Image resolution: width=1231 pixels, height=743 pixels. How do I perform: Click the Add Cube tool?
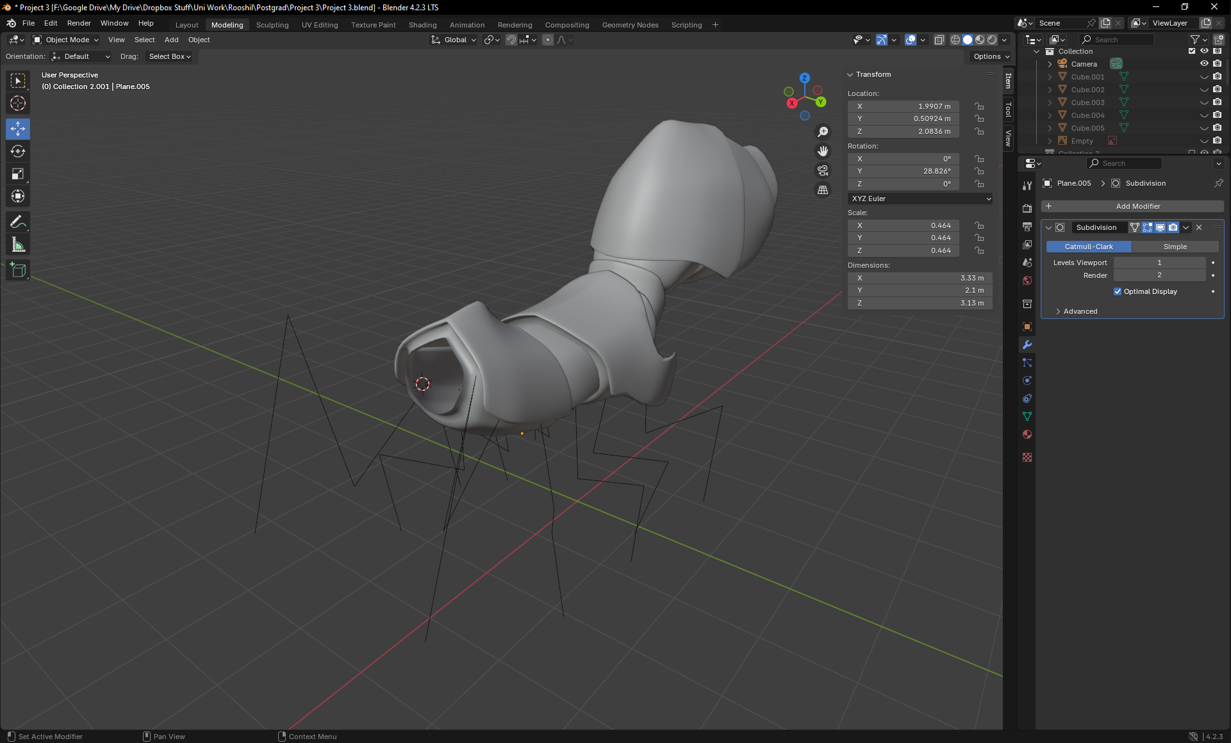coord(18,270)
